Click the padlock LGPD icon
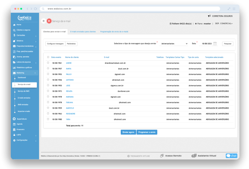This screenshot has width=249, height=169. (x=14, y=135)
